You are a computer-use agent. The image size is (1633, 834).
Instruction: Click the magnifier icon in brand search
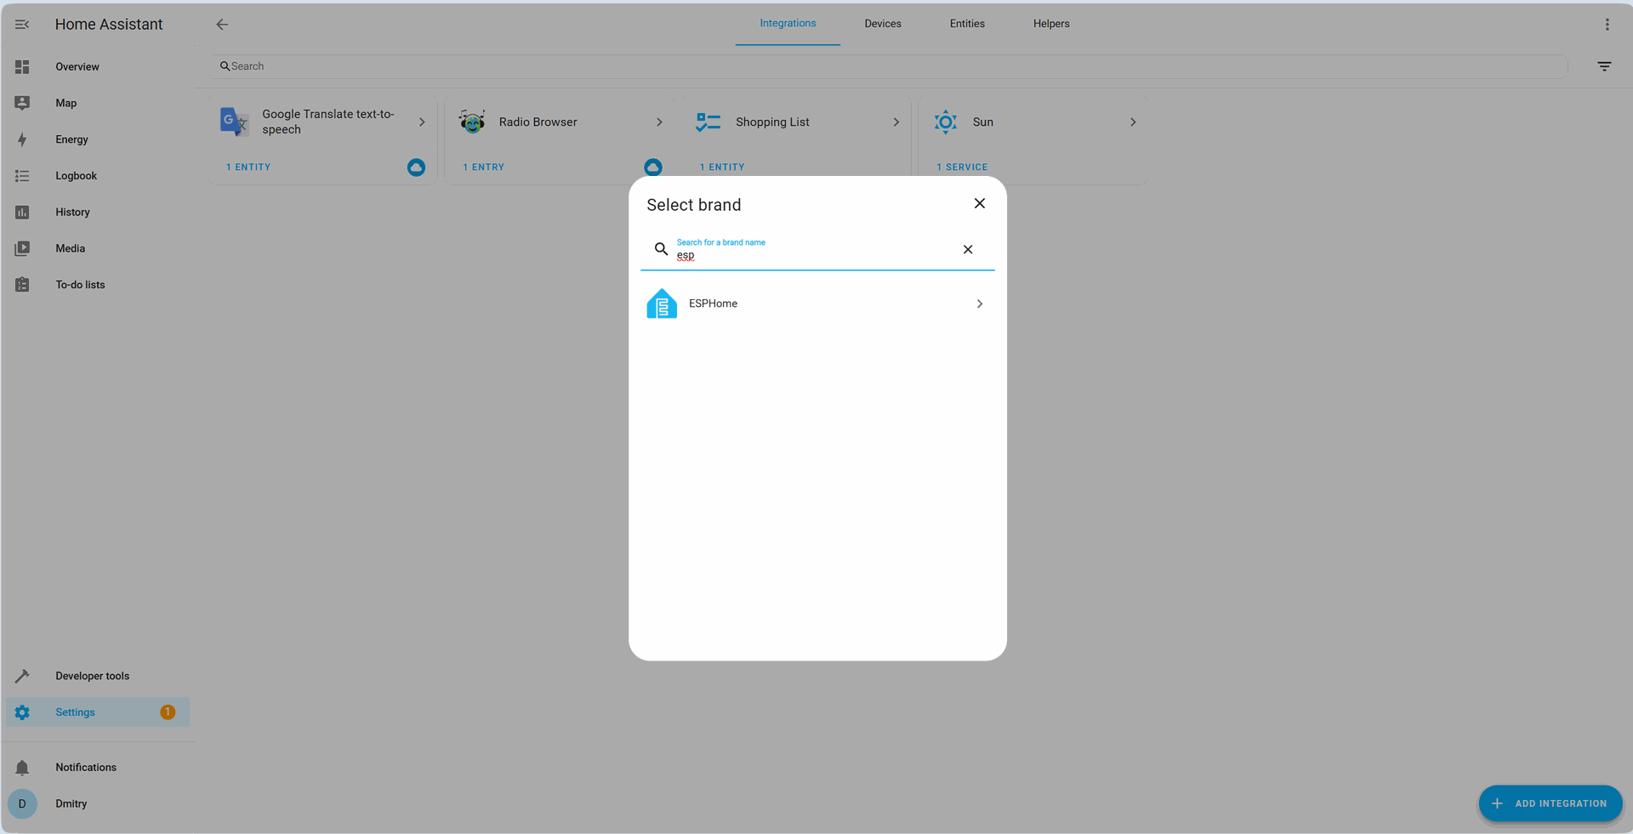pyautogui.click(x=661, y=249)
